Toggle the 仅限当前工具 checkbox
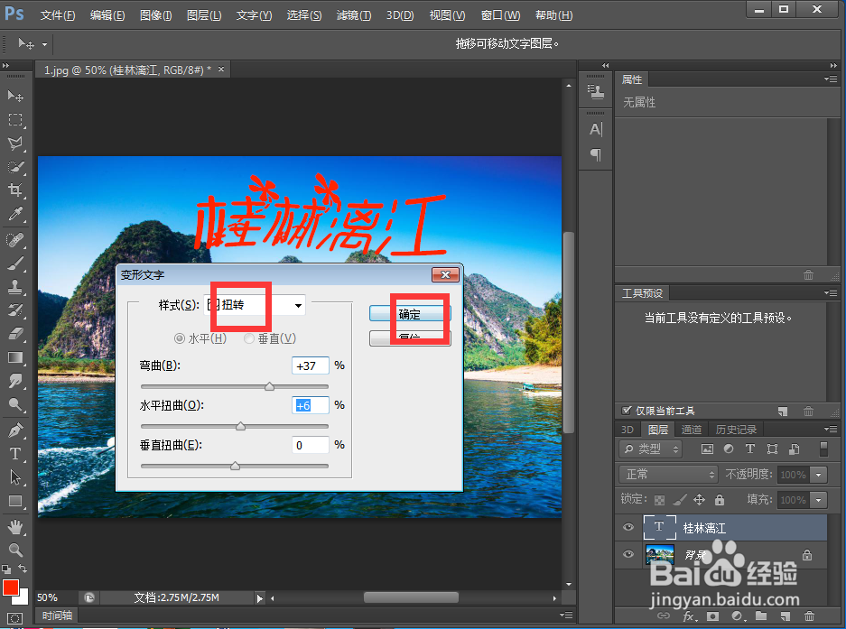Image resolution: width=846 pixels, height=629 pixels. point(628,410)
